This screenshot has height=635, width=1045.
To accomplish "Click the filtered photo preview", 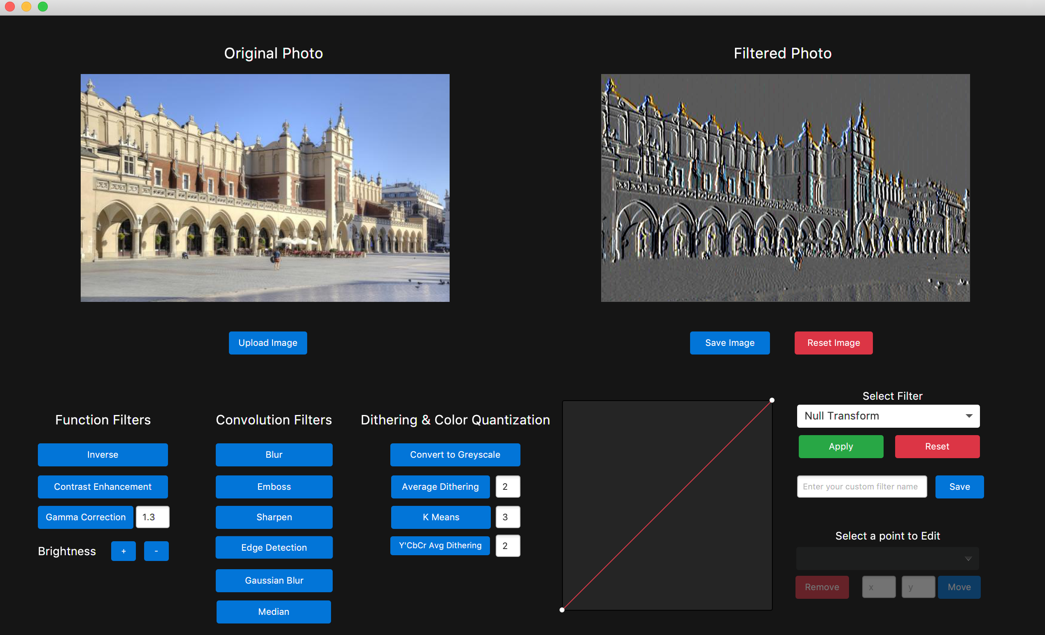I will click(785, 188).
